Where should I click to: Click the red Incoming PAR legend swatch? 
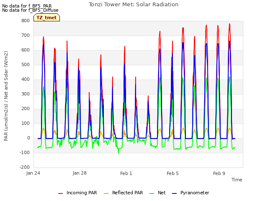(x=60, y=193)
